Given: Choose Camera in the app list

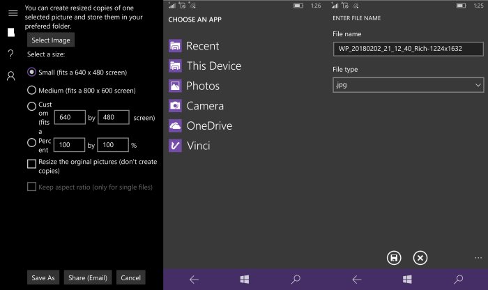Looking at the screenshot, I should [x=205, y=106].
